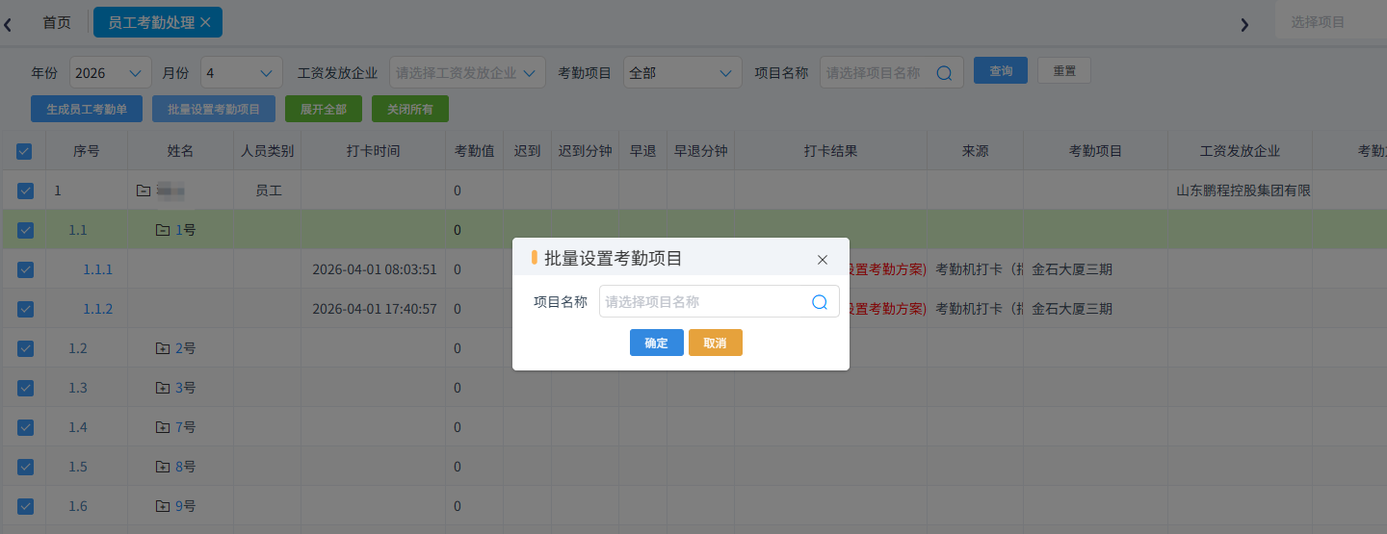Open the 年份 dropdown showing 2026
Image resolution: width=1387 pixels, height=534 pixels.
(x=111, y=72)
